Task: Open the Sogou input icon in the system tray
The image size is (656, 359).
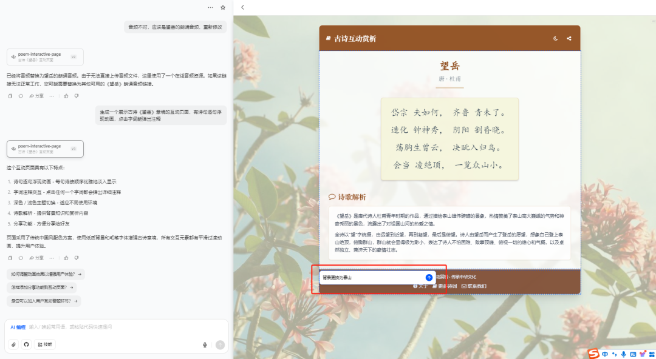Action: 593,354
